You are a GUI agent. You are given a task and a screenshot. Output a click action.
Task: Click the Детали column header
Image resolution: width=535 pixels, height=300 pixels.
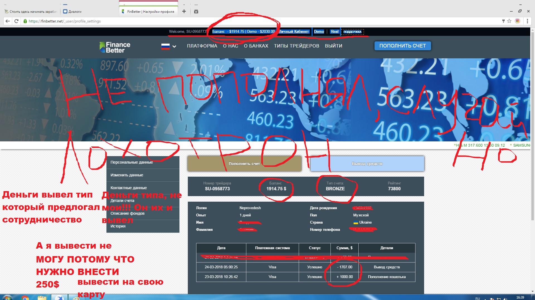(x=387, y=248)
